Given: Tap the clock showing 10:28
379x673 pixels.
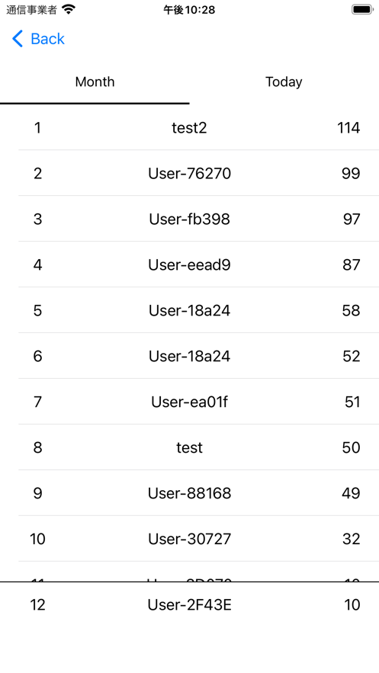Looking at the screenshot, I should tap(189, 10).
